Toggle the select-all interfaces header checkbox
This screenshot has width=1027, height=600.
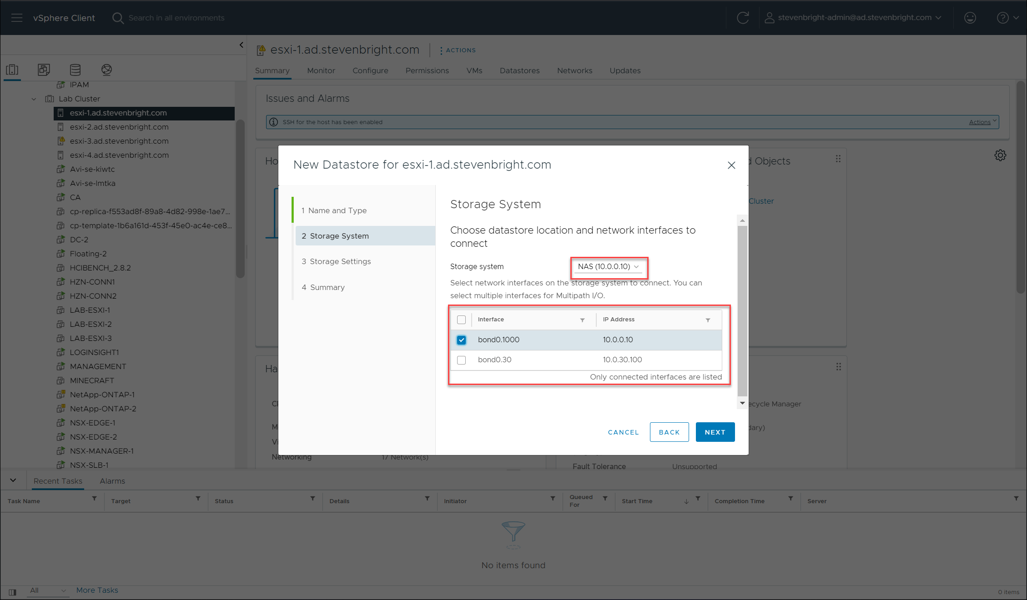(461, 320)
